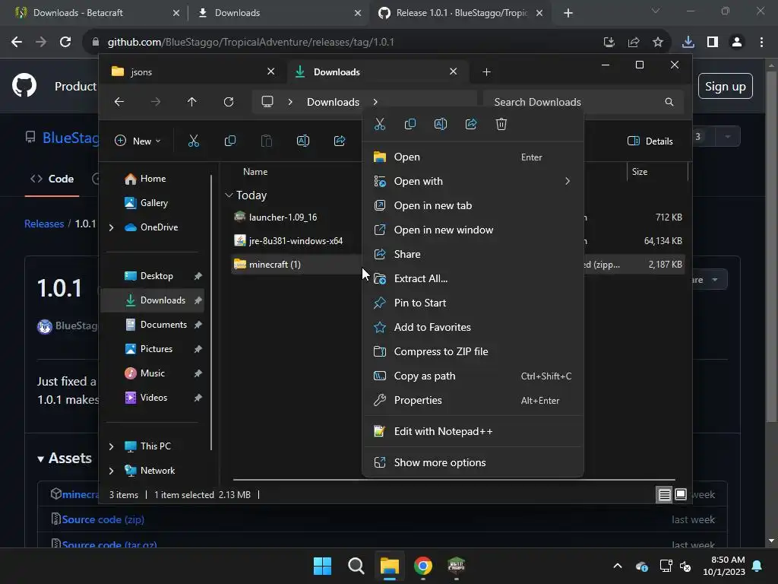
Task: Expand This PC in navigation pane
Action: [111, 446]
